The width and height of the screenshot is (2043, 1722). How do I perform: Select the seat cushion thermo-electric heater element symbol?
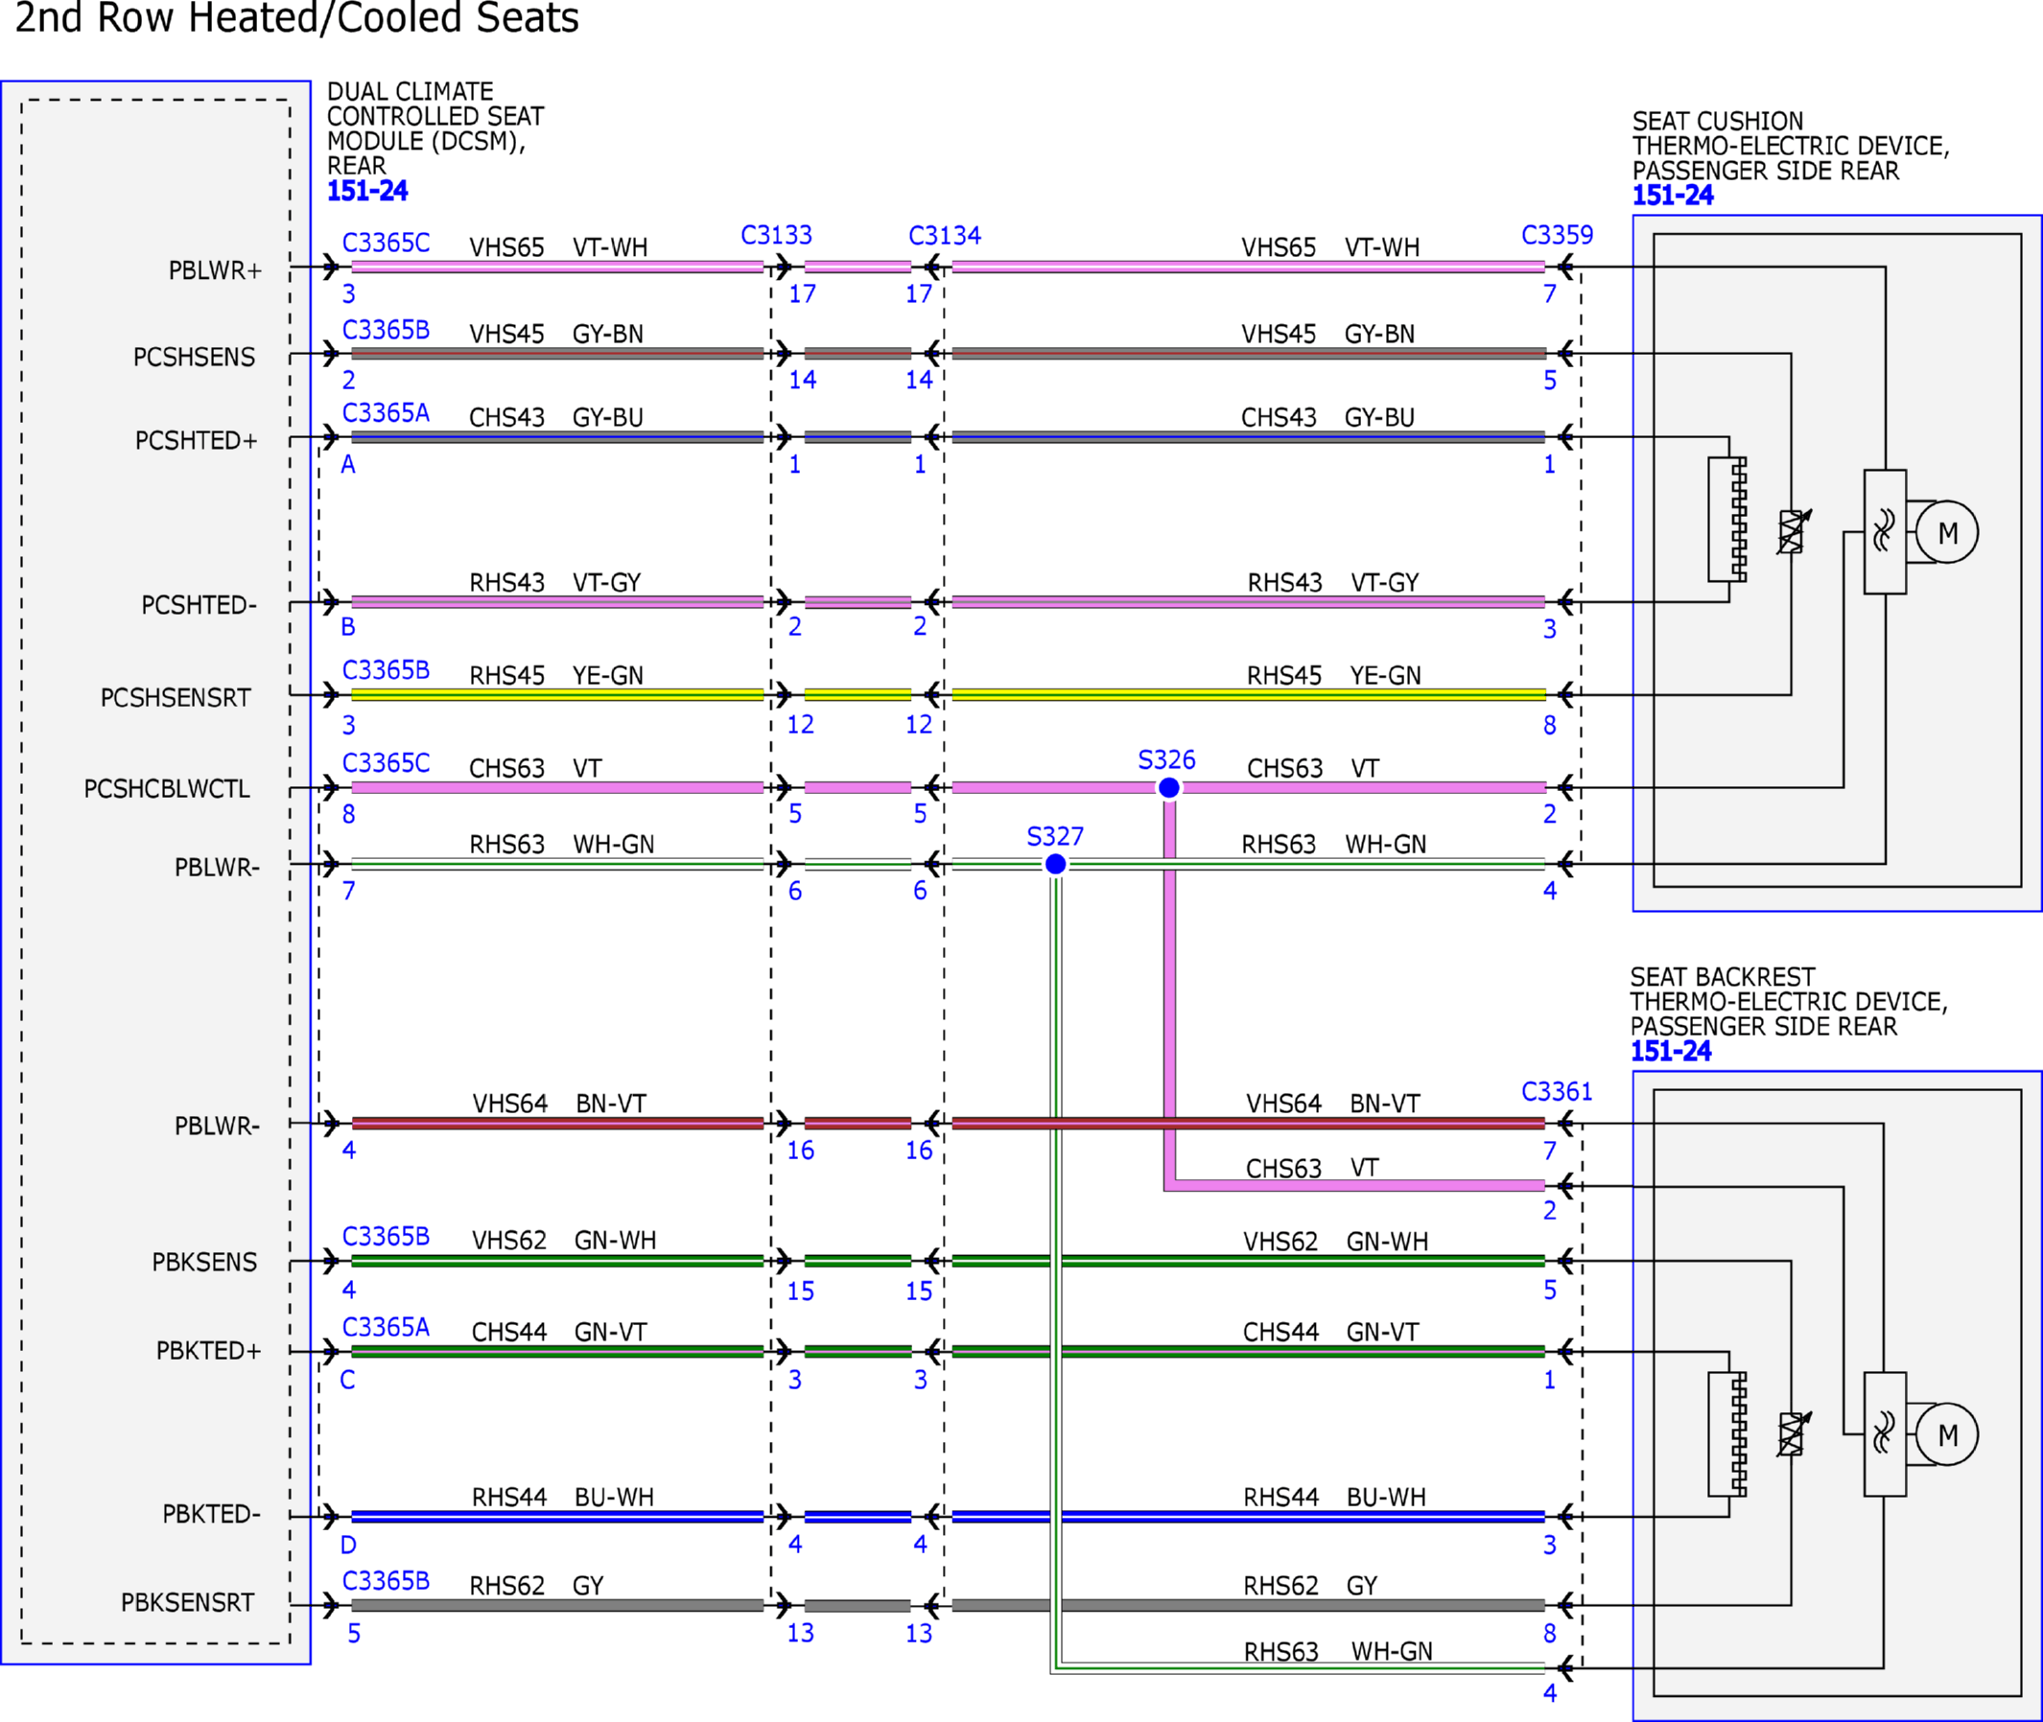pos(1727,520)
